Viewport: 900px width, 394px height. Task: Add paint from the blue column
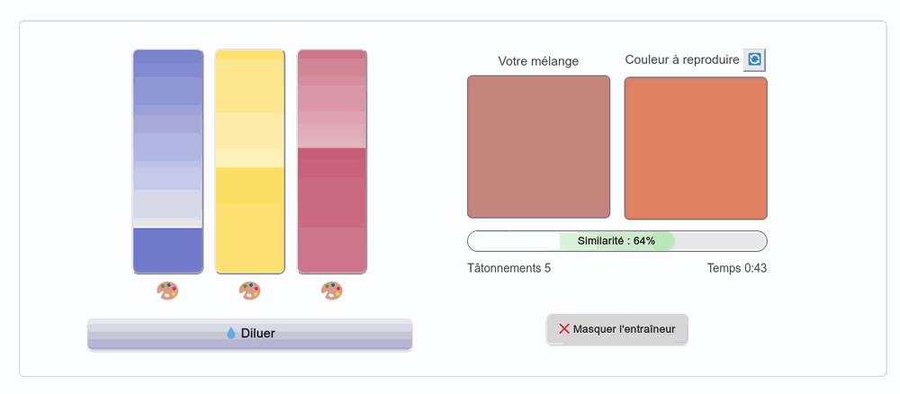click(168, 135)
